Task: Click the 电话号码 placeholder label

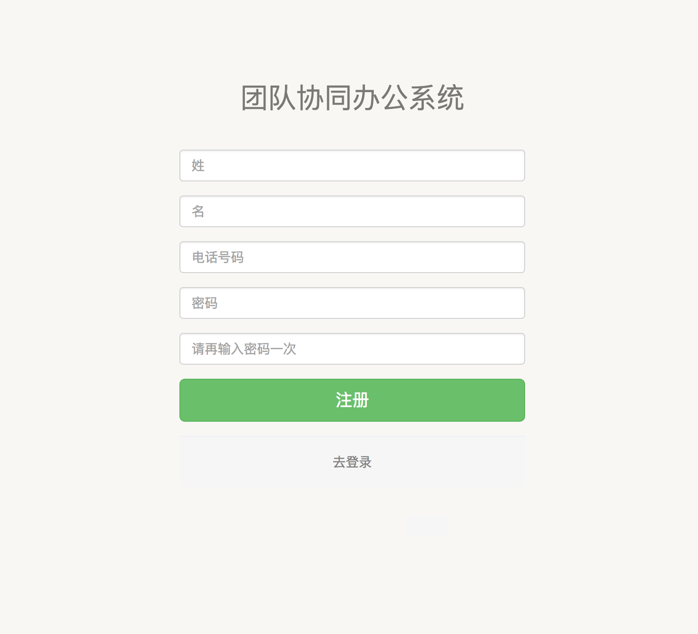Action: tap(218, 257)
